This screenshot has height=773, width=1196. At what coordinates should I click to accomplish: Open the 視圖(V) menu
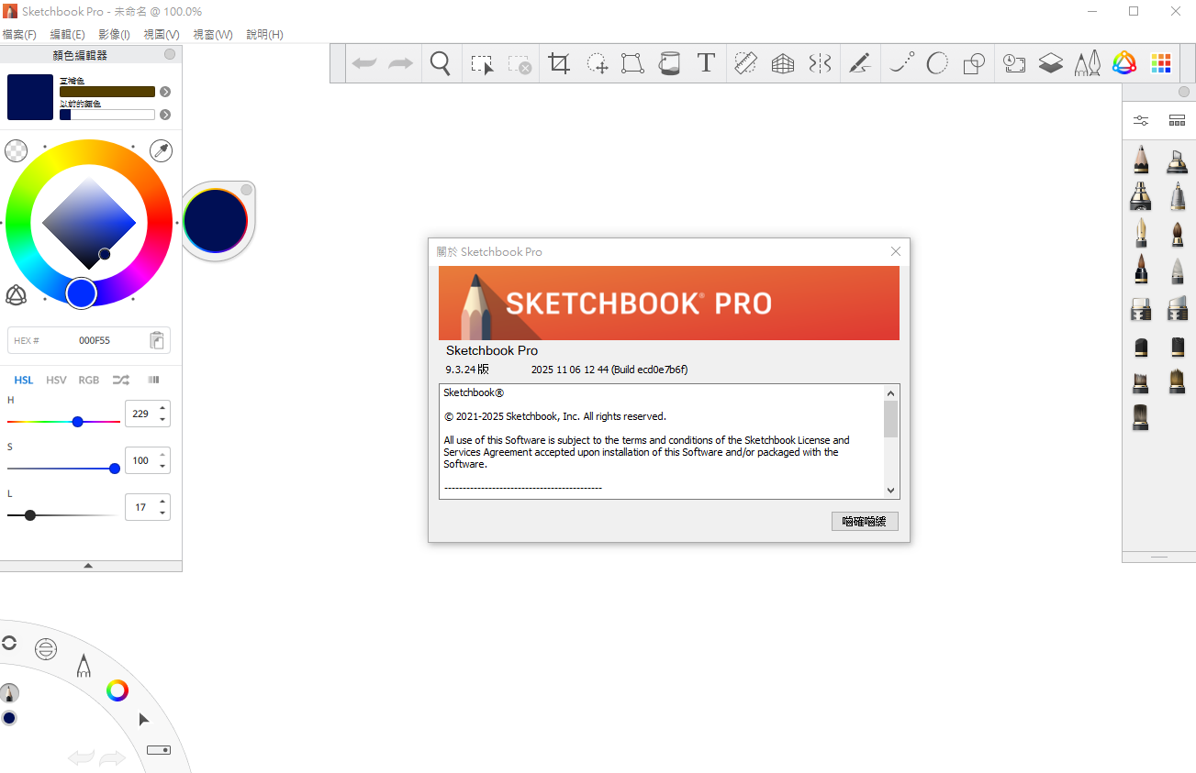point(162,35)
